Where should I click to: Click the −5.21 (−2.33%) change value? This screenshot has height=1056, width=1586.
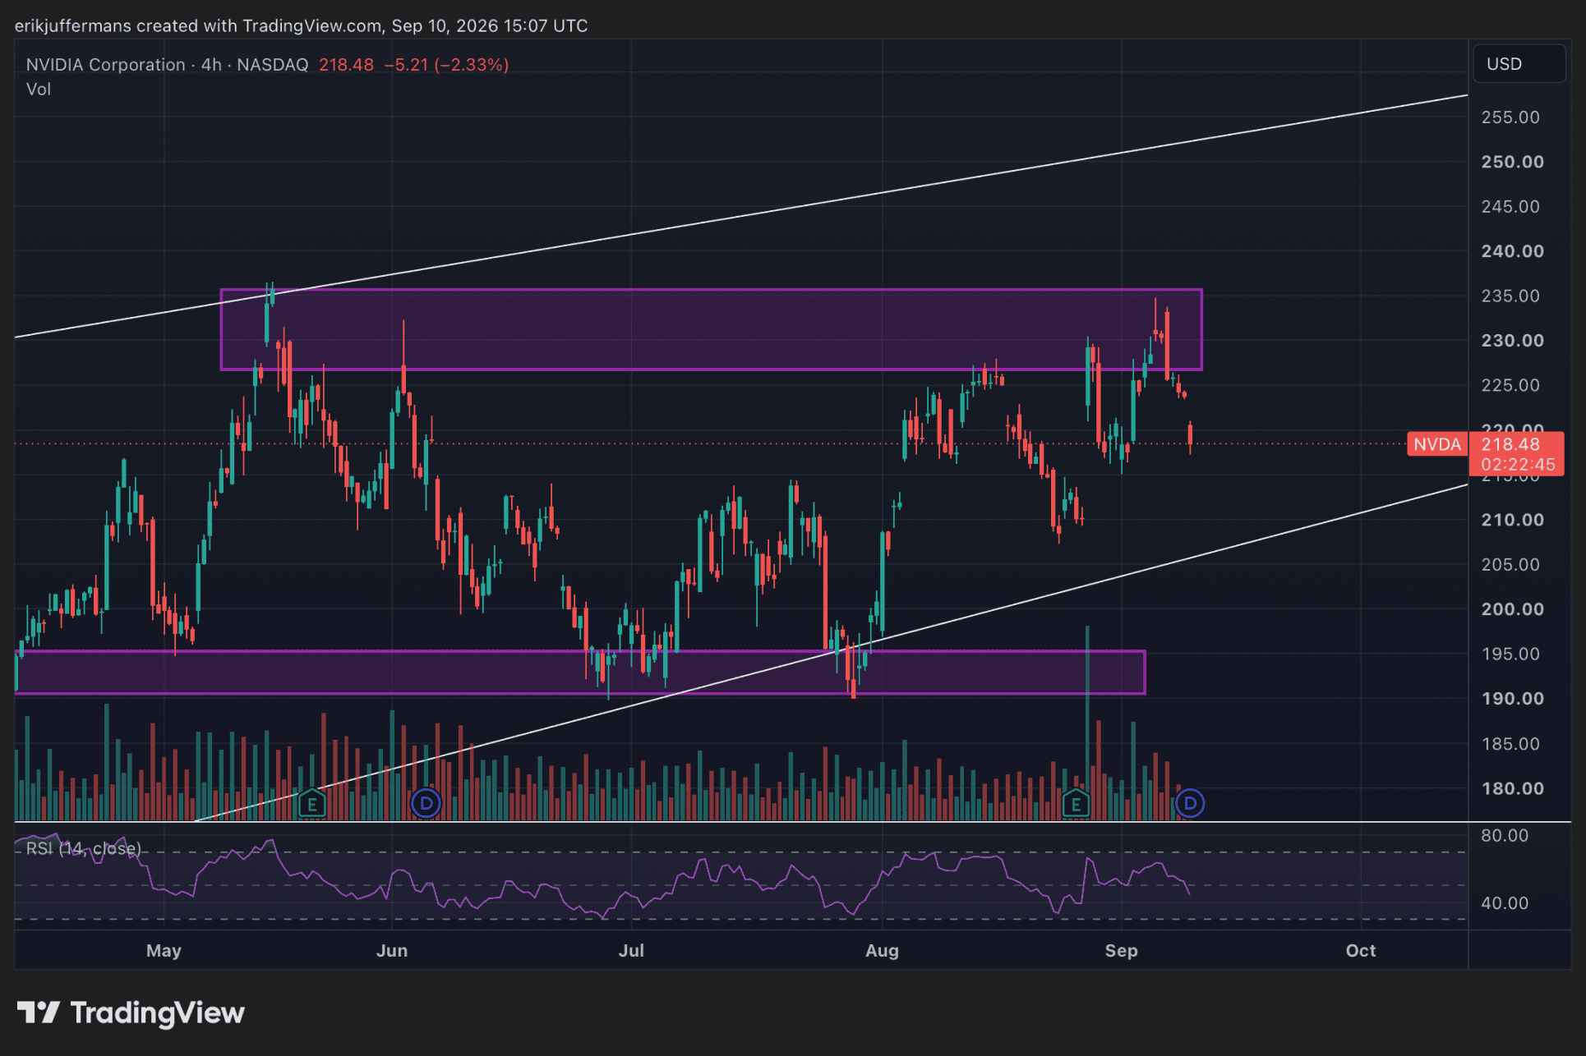446,64
